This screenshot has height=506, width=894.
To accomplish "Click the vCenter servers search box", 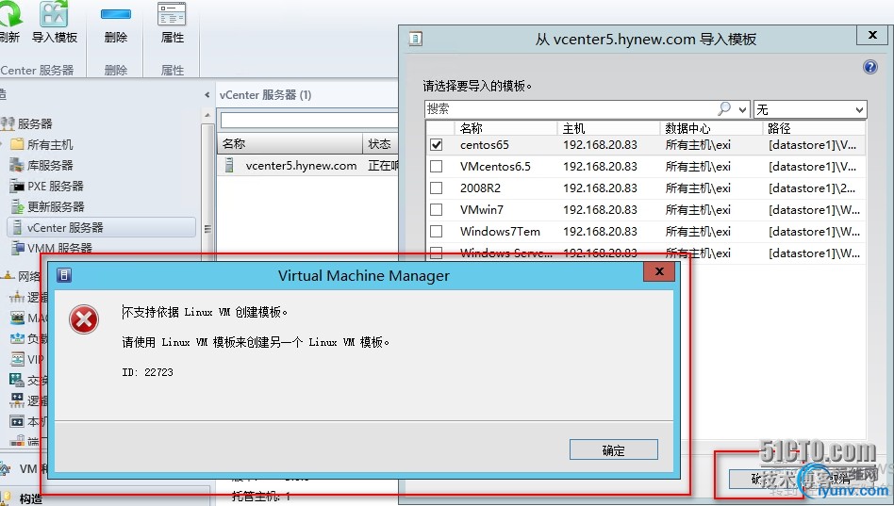I will tap(308, 121).
